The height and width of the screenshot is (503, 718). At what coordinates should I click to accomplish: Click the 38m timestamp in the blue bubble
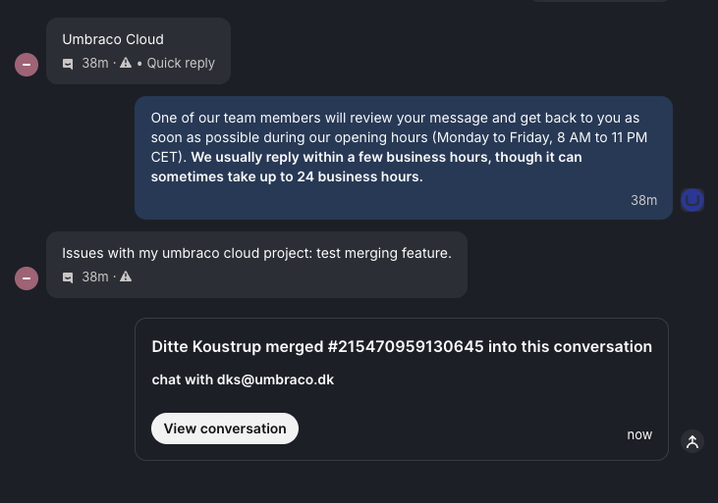643,200
